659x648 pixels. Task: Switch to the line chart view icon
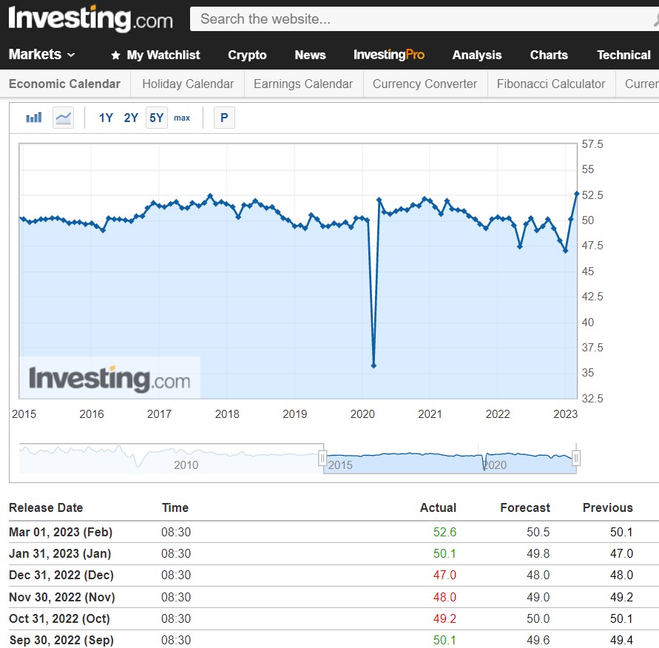coord(63,117)
